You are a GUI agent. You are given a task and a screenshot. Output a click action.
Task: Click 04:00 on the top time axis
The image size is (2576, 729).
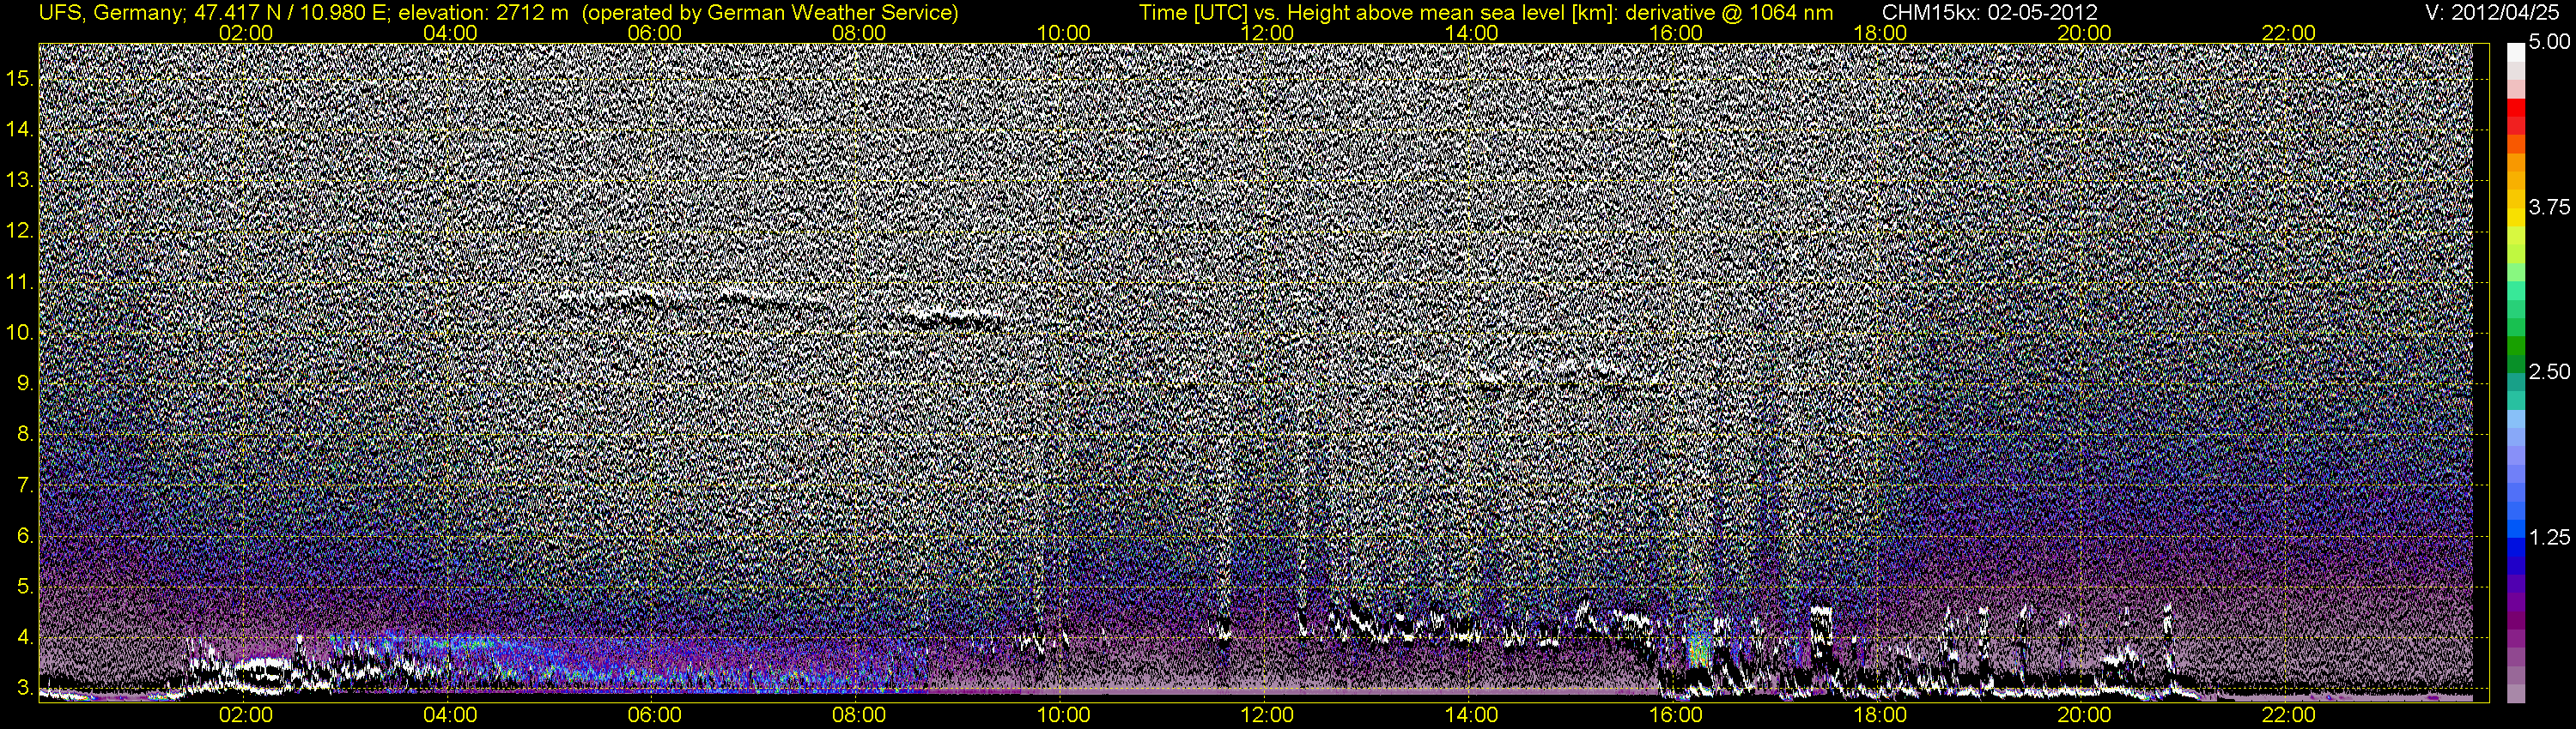(450, 33)
